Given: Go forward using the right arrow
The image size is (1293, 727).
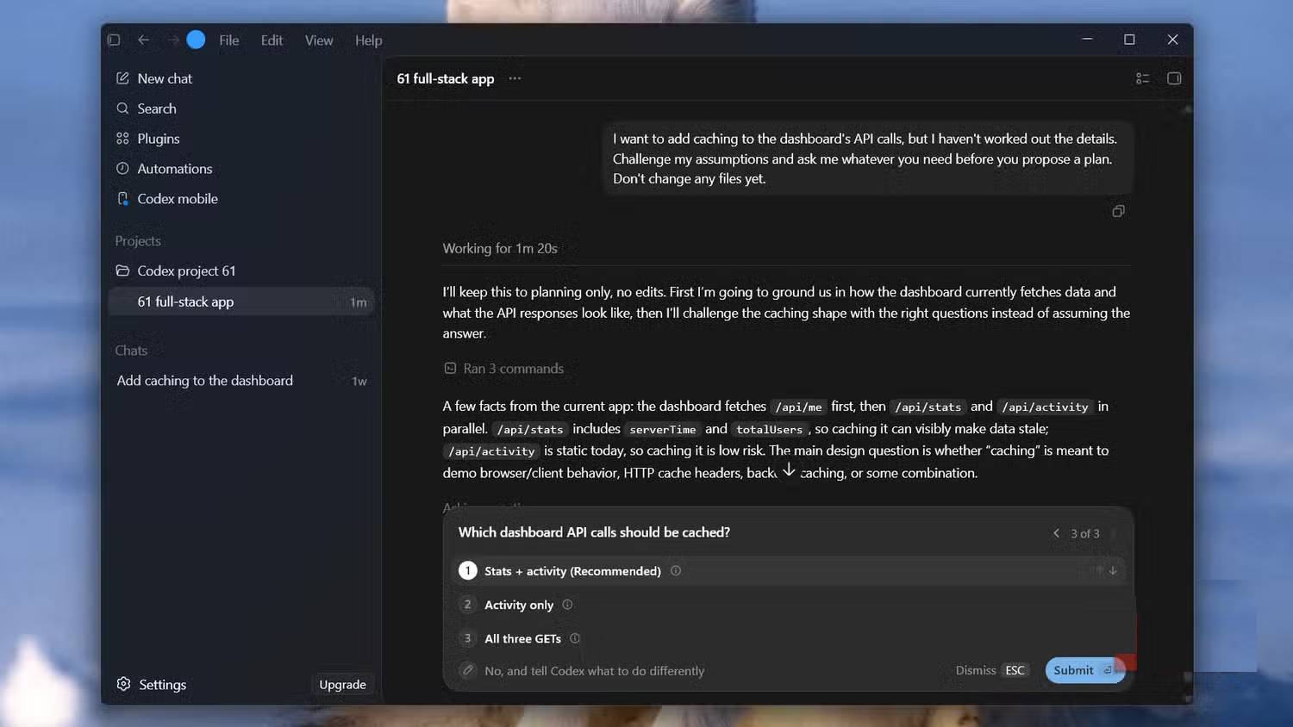Looking at the screenshot, I should 172,40.
